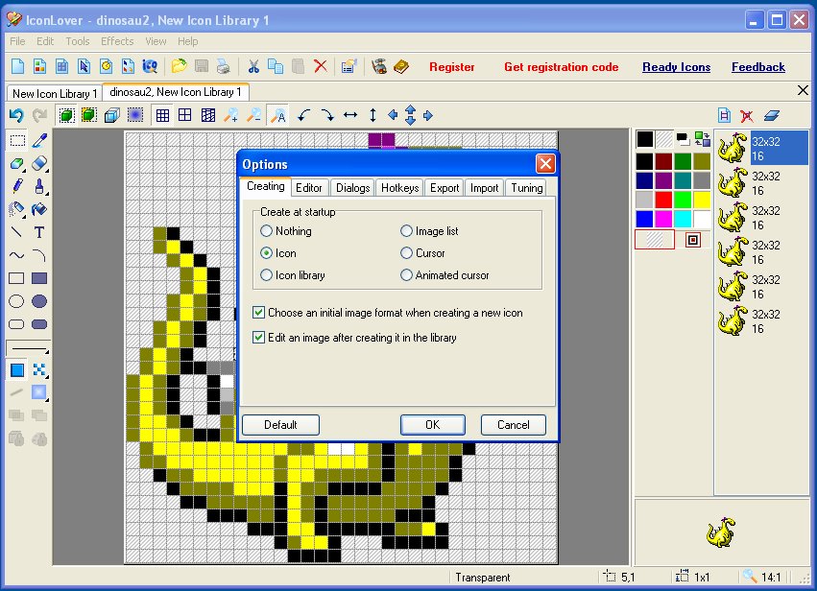Viewport: 817px width, 591px height.
Task: Pick the bright blue color swatch
Action: coord(644,219)
